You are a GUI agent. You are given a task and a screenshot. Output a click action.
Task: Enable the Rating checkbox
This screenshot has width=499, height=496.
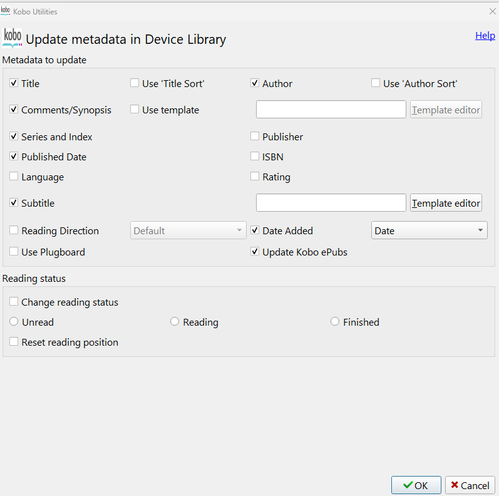pyautogui.click(x=255, y=177)
